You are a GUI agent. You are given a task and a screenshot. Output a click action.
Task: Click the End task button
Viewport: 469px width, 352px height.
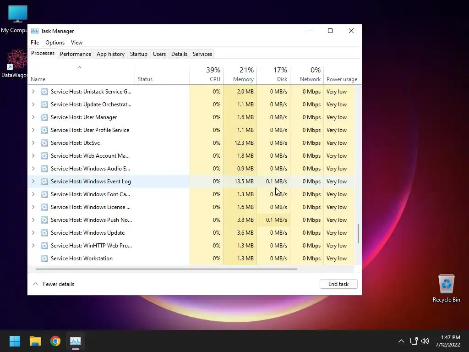coord(338,284)
